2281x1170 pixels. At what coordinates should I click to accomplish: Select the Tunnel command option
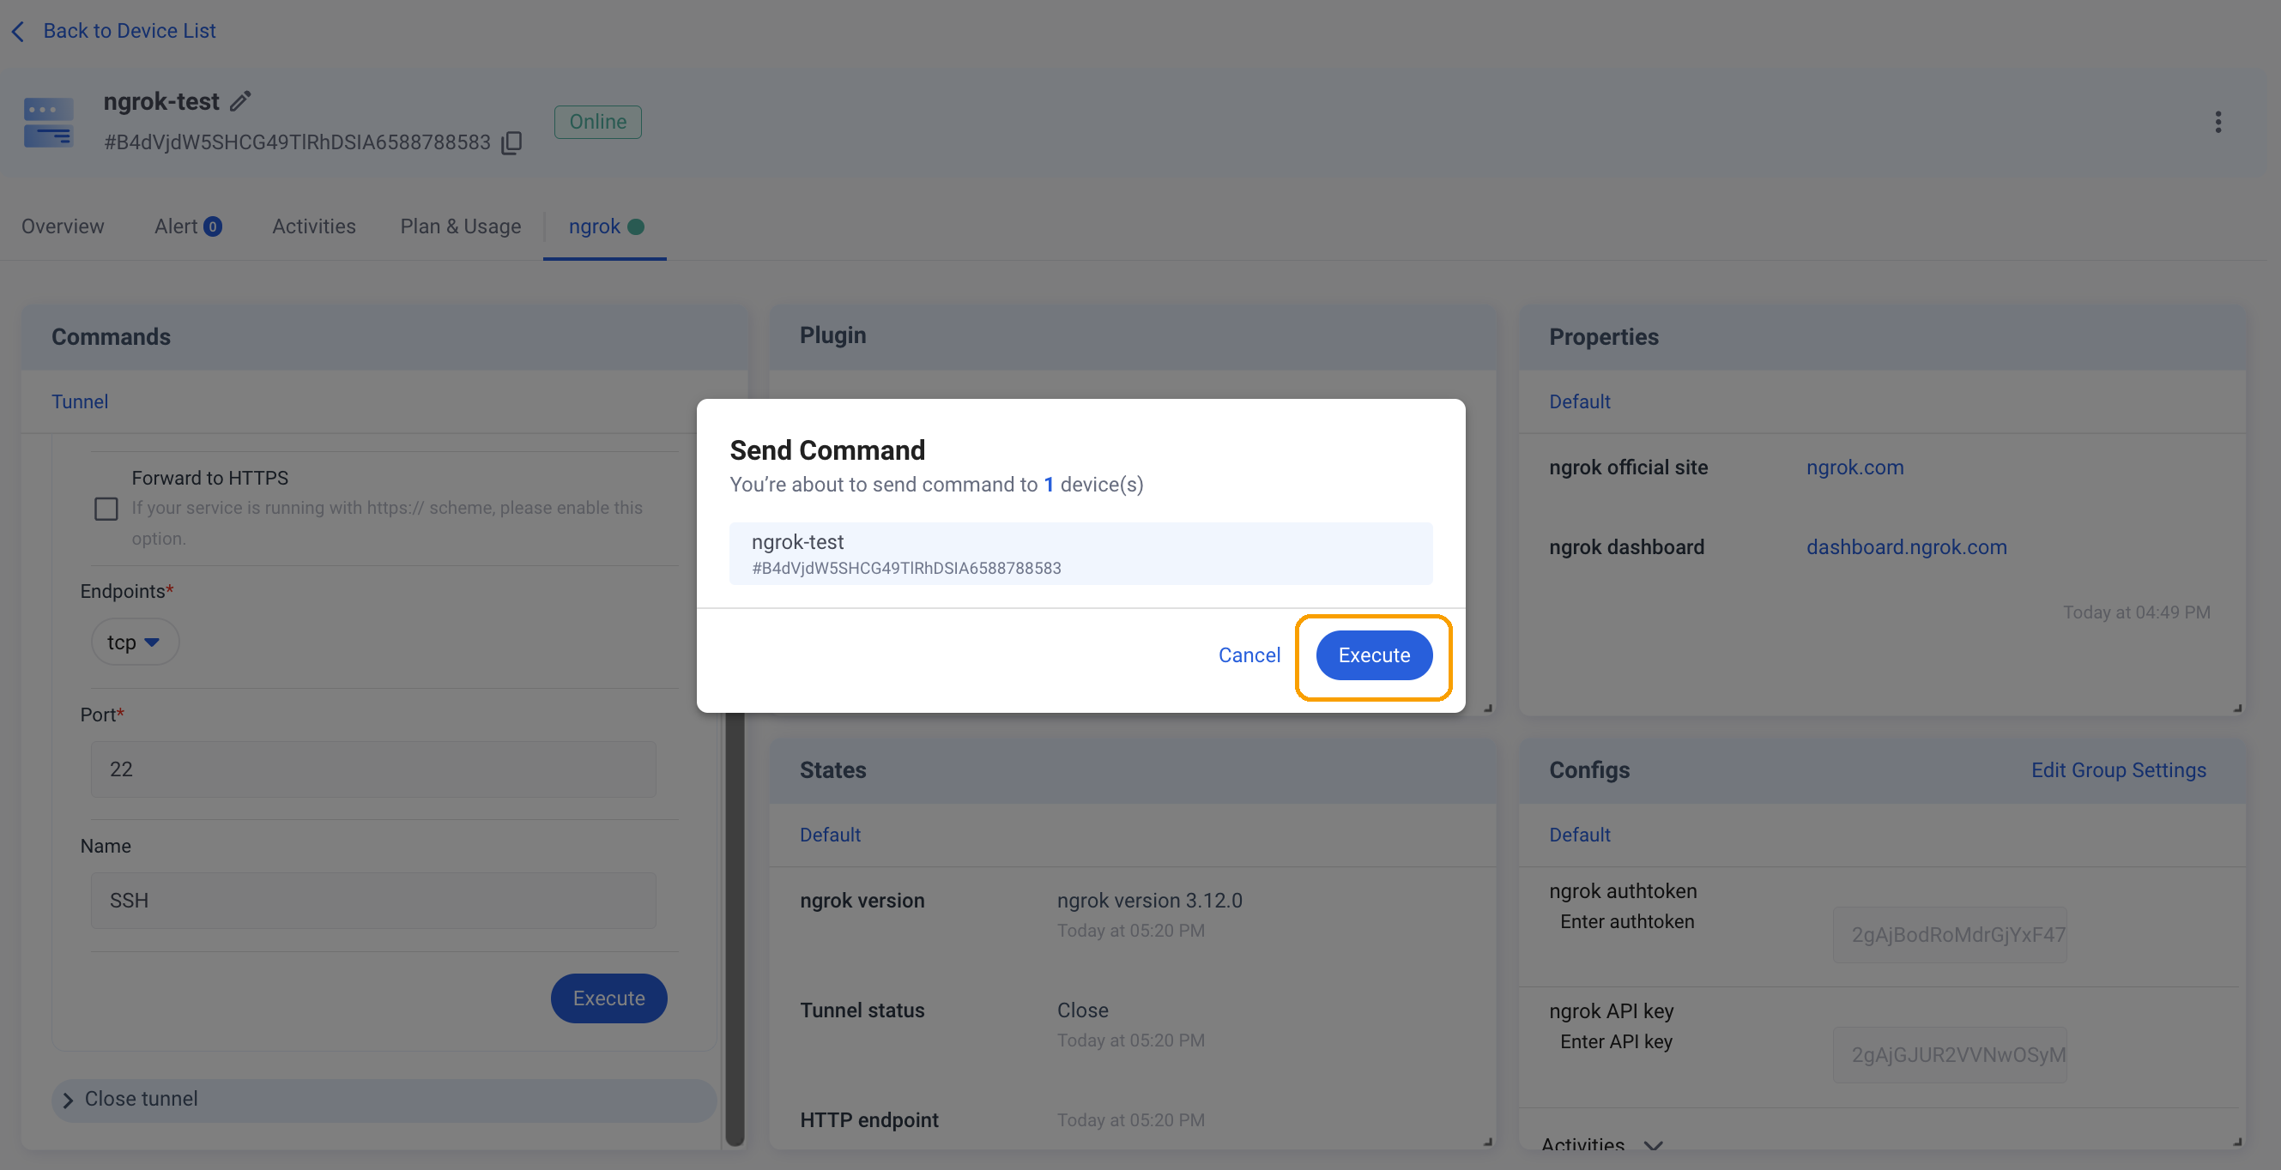click(80, 401)
